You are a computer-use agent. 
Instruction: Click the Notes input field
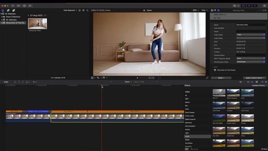point(250,31)
